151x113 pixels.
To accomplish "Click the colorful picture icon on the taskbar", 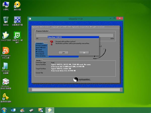I will coord(41,110).
